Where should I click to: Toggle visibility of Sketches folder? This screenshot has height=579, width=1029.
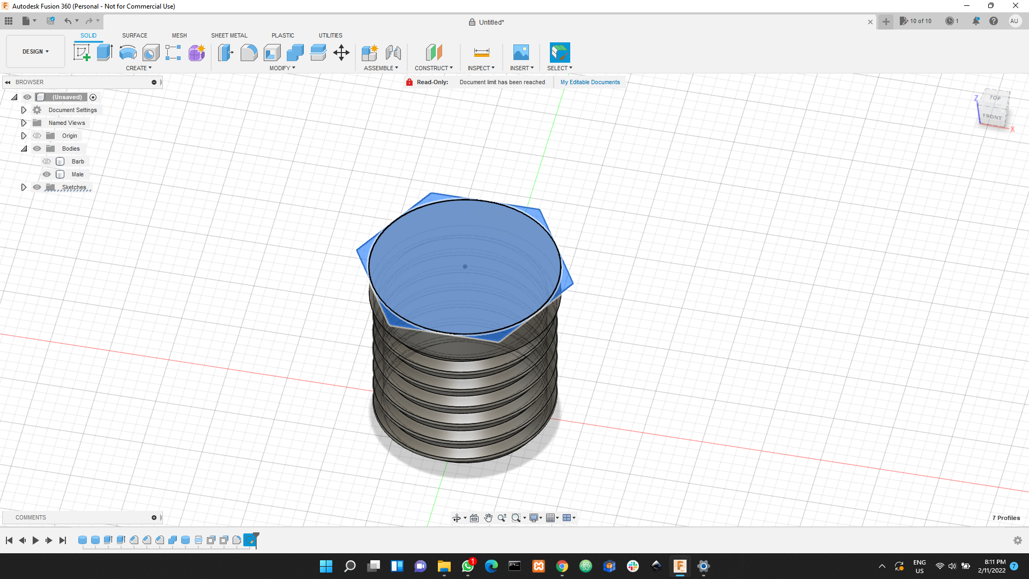pyautogui.click(x=37, y=187)
